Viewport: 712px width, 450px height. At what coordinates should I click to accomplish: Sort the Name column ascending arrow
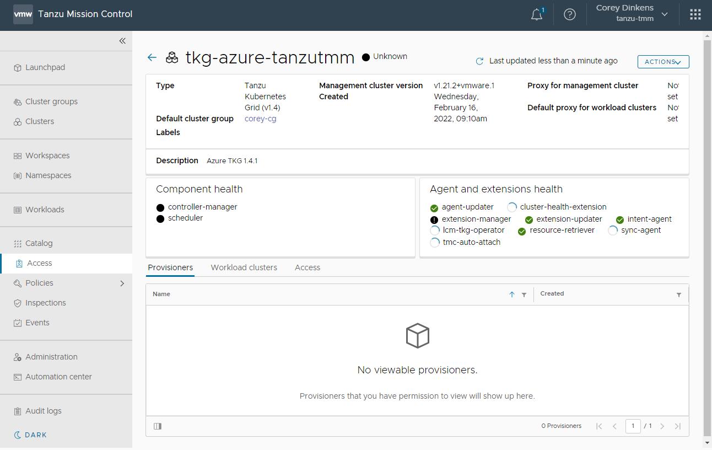(511, 294)
